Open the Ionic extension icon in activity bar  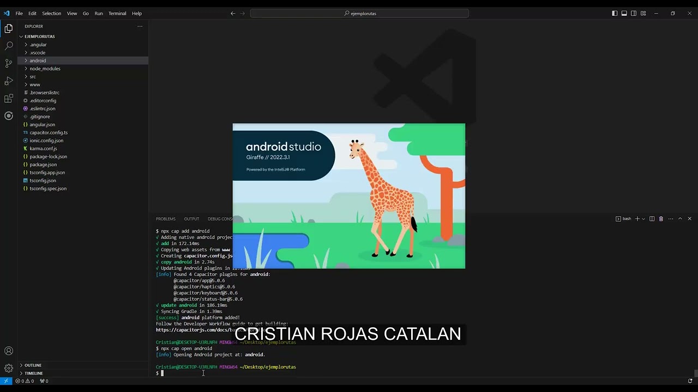(x=9, y=115)
